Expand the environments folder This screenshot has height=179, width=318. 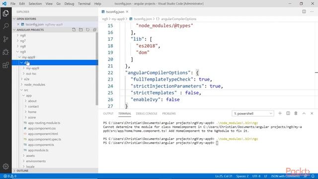click(x=36, y=161)
